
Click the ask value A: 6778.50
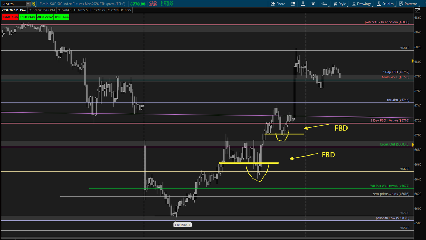[x=166, y=5]
